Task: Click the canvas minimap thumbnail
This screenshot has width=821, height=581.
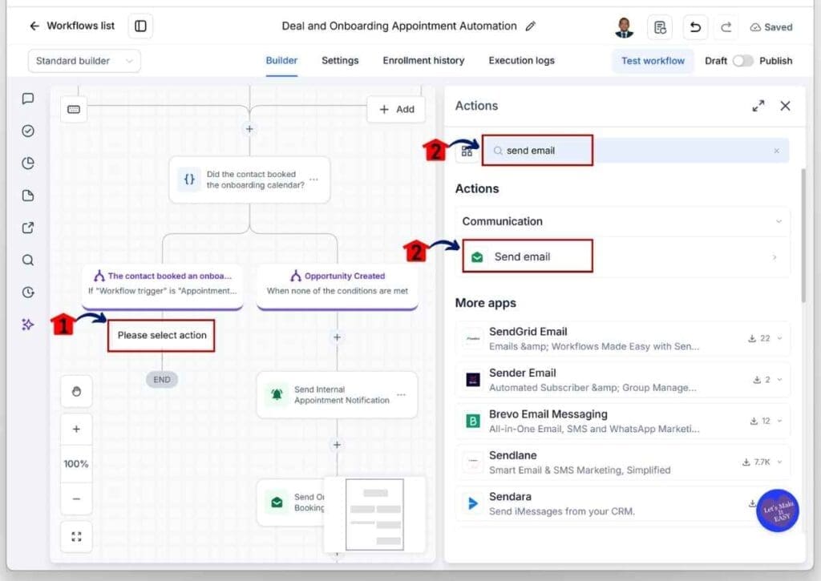Action: pos(375,514)
